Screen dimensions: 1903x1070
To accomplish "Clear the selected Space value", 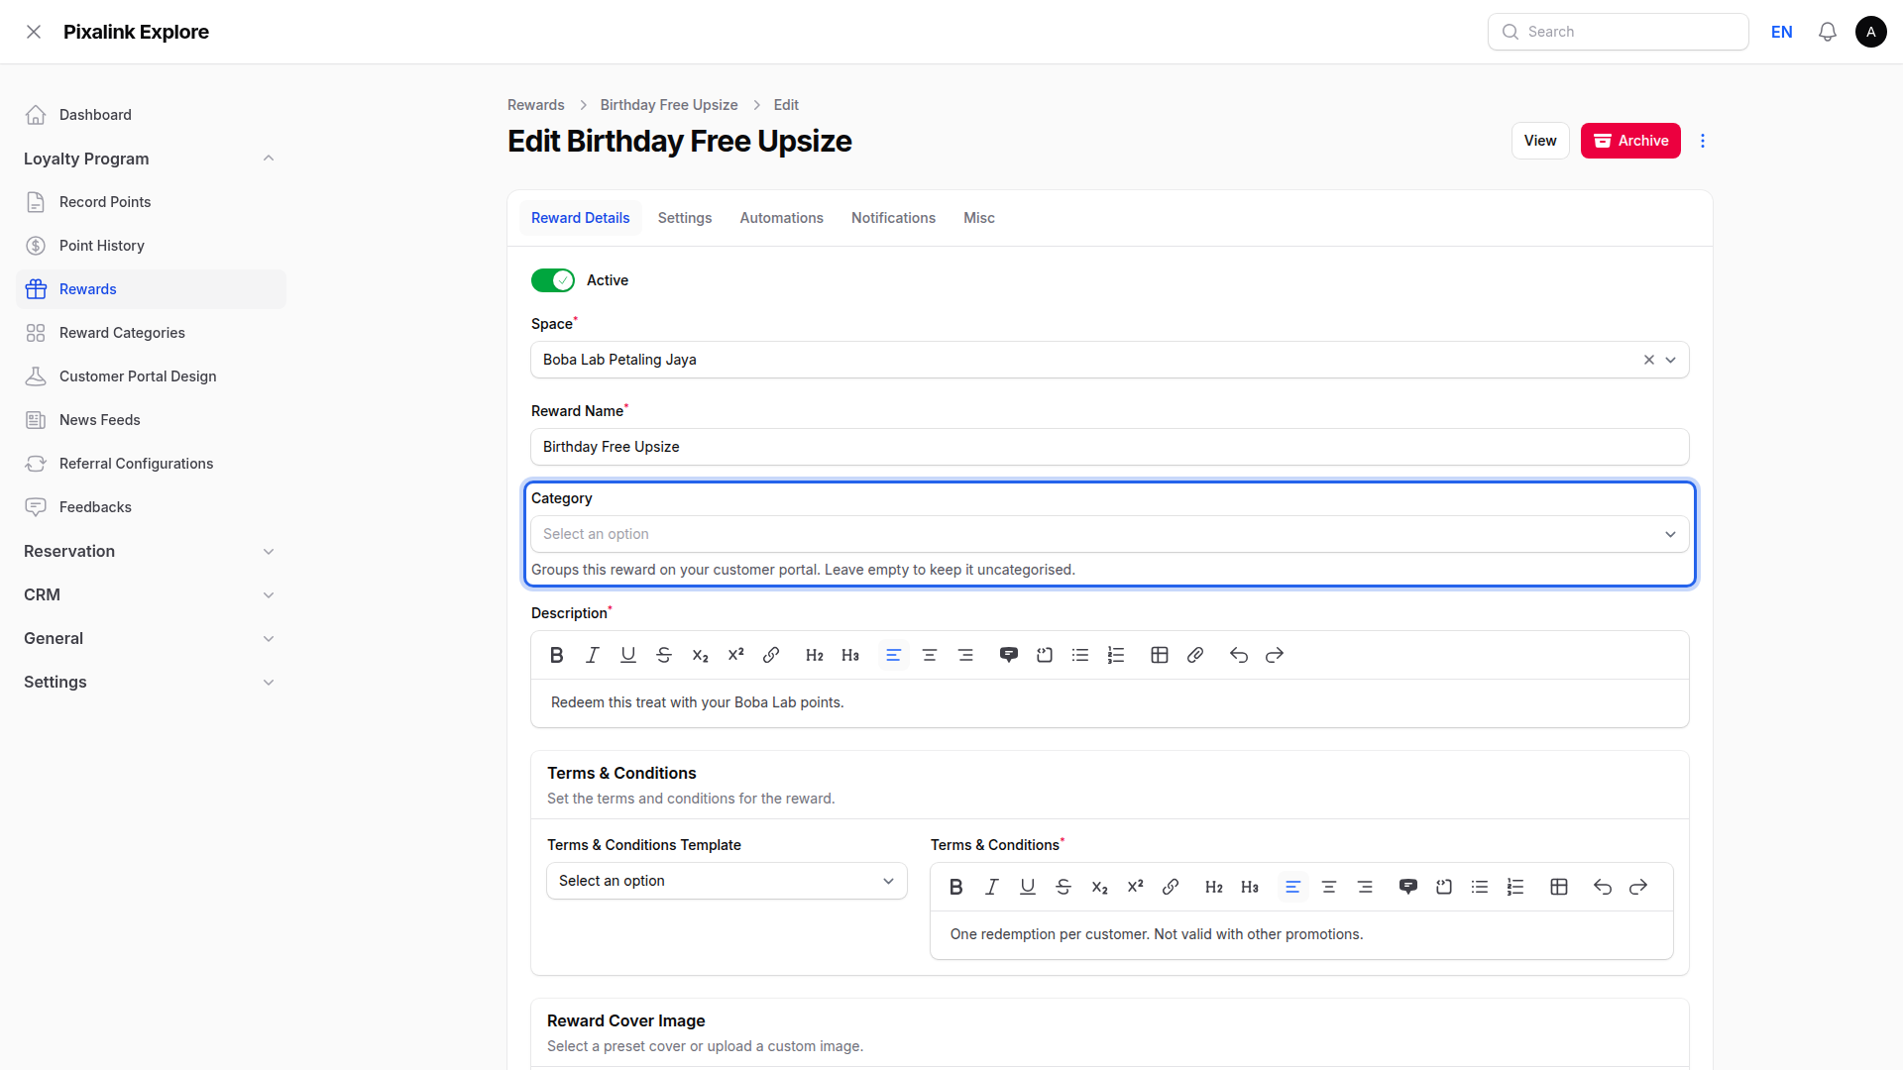I will pos(1649,360).
